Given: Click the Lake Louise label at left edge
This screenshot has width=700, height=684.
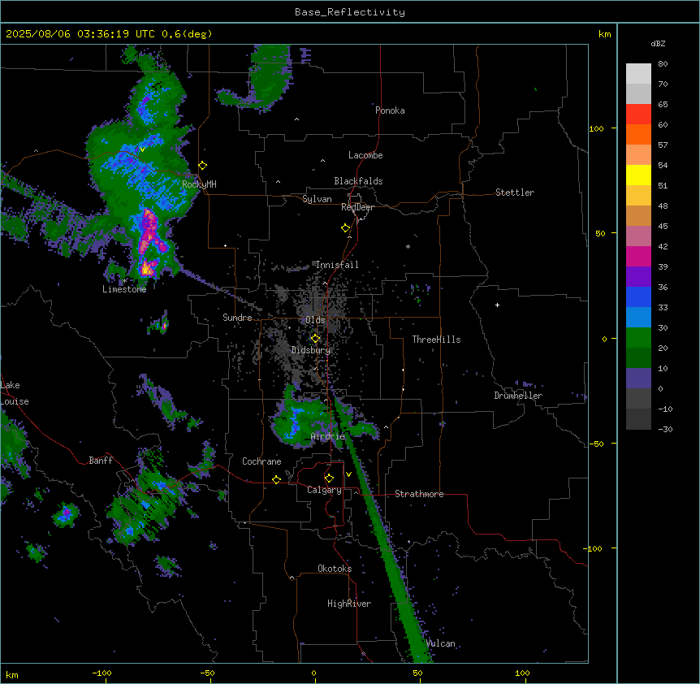Looking at the screenshot, I should click(x=15, y=393).
